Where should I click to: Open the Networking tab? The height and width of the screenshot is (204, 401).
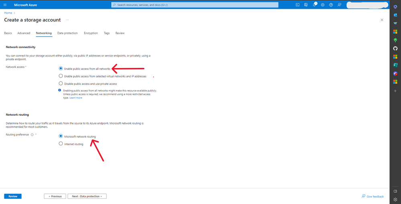click(44, 33)
